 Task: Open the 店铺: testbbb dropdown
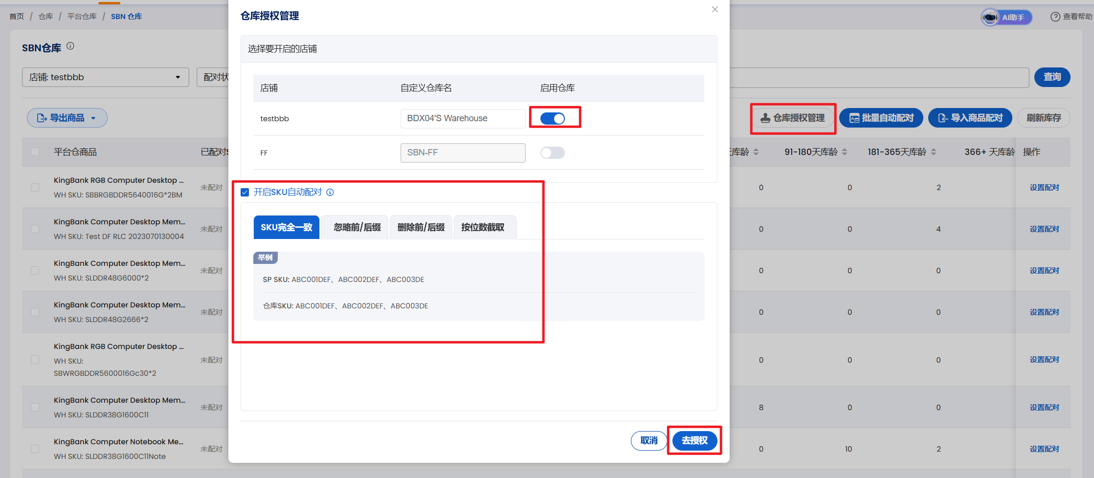[x=106, y=77]
